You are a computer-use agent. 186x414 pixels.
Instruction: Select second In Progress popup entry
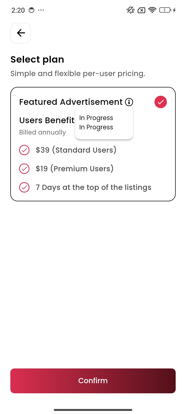tap(96, 127)
